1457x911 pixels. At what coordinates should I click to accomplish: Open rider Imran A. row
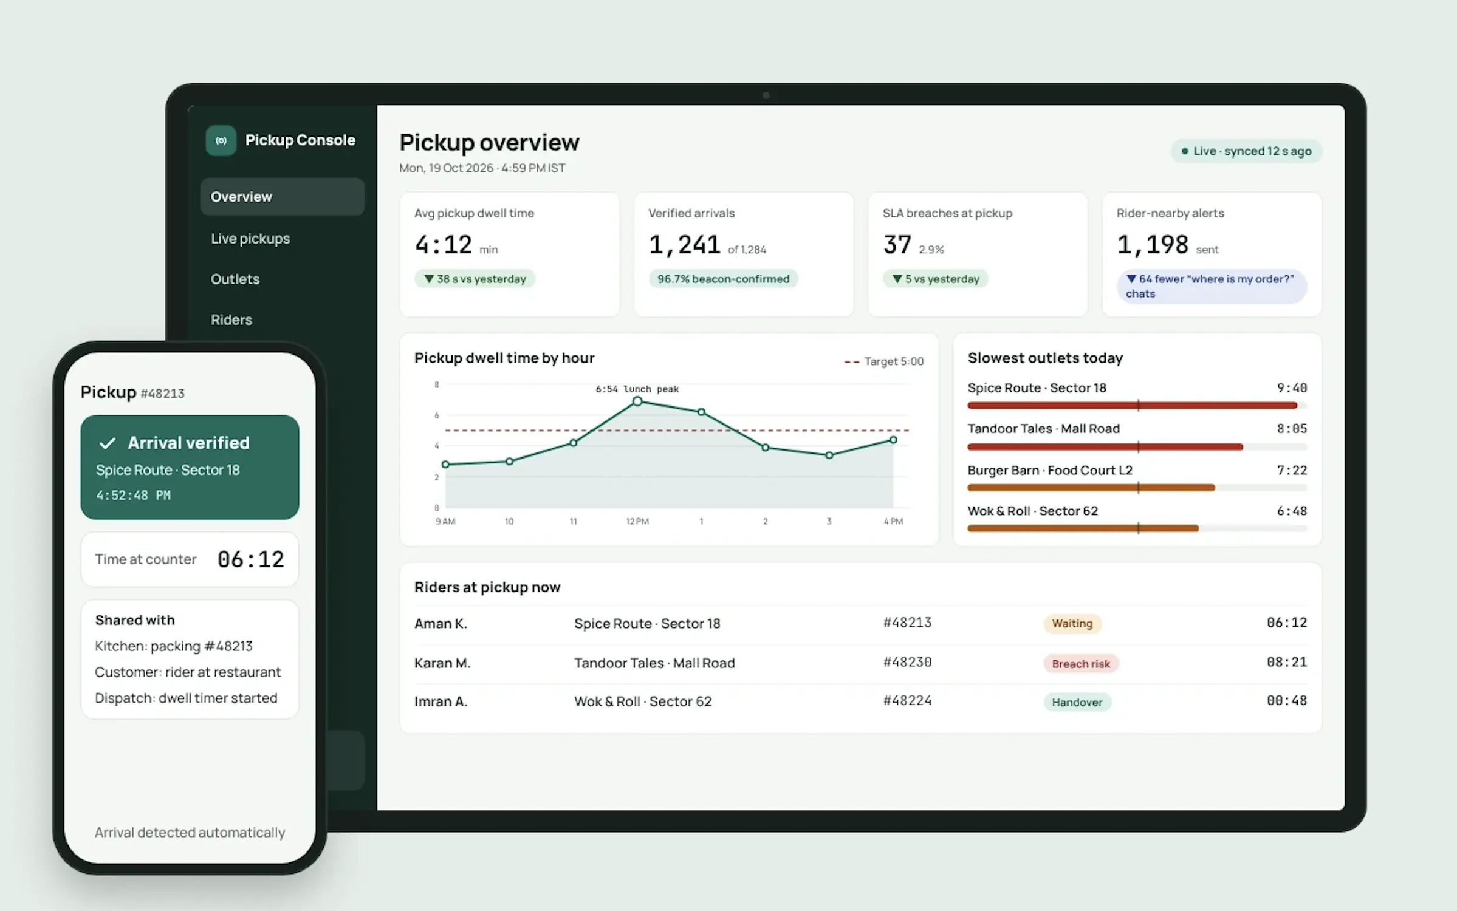[860, 702]
